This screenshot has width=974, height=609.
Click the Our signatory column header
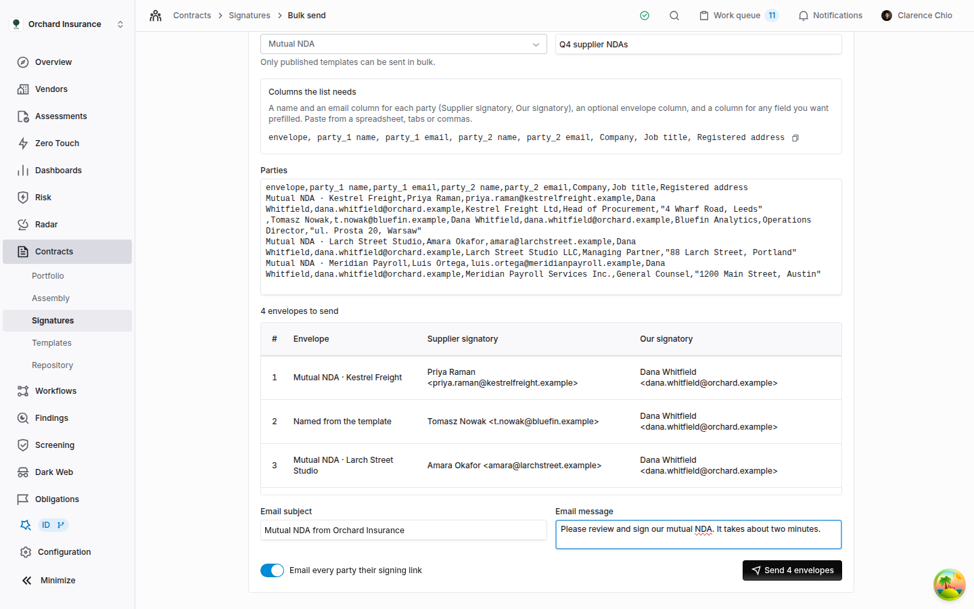click(666, 339)
